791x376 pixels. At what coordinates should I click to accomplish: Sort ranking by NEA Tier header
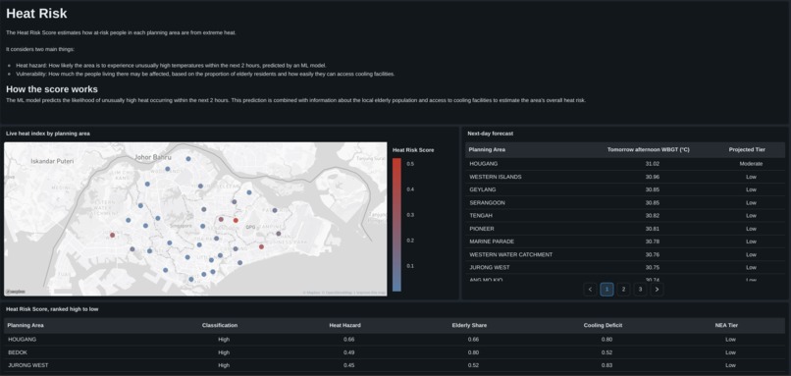[x=726, y=326]
